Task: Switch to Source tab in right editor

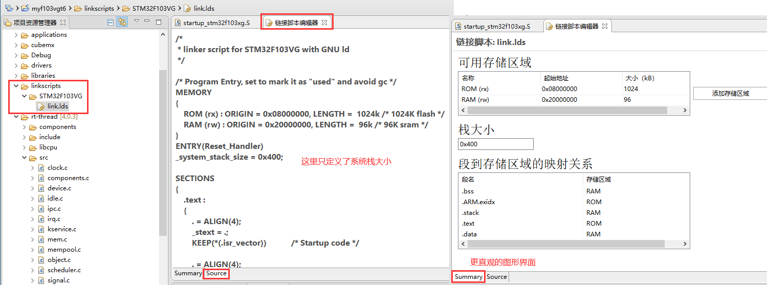Action: 497,277
